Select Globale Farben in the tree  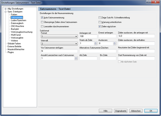[14, 44]
